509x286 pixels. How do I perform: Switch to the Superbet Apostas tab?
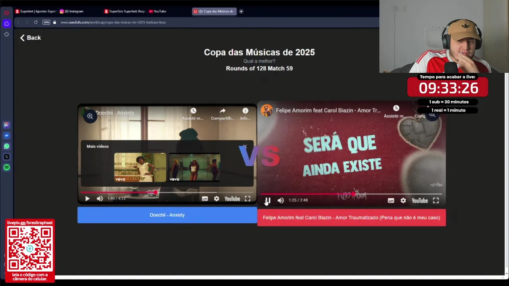[x=36, y=12]
